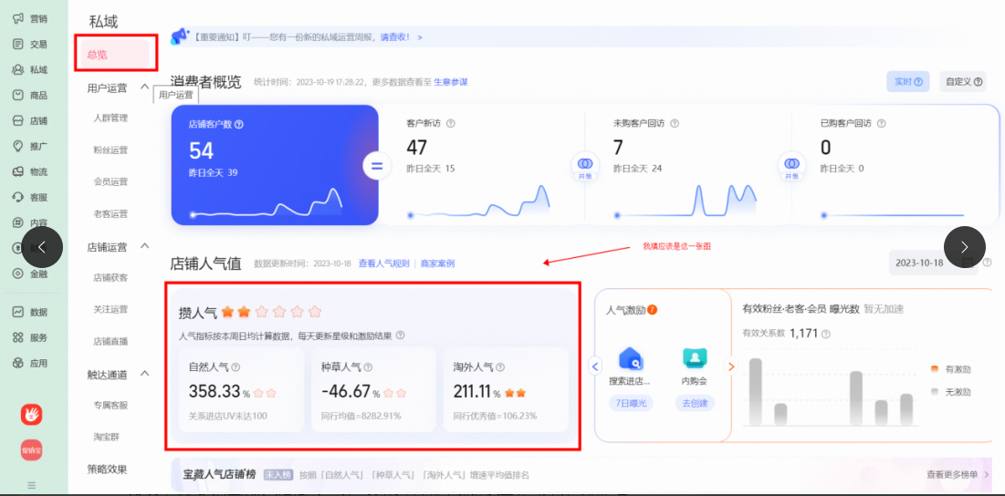Open the 物流 logistics truck icon
Image resolution: width=1005 pixels, height=496 pixels.
(17, 171)
